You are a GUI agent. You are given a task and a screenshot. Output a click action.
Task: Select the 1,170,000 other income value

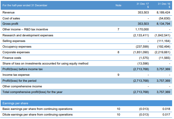142,29
